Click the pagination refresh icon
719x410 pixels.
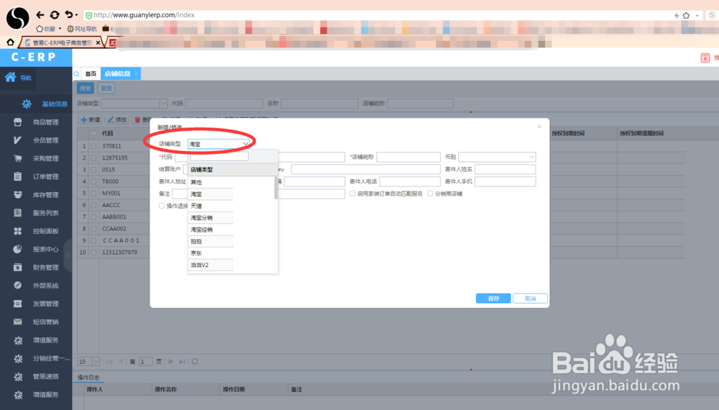[195, 361]
